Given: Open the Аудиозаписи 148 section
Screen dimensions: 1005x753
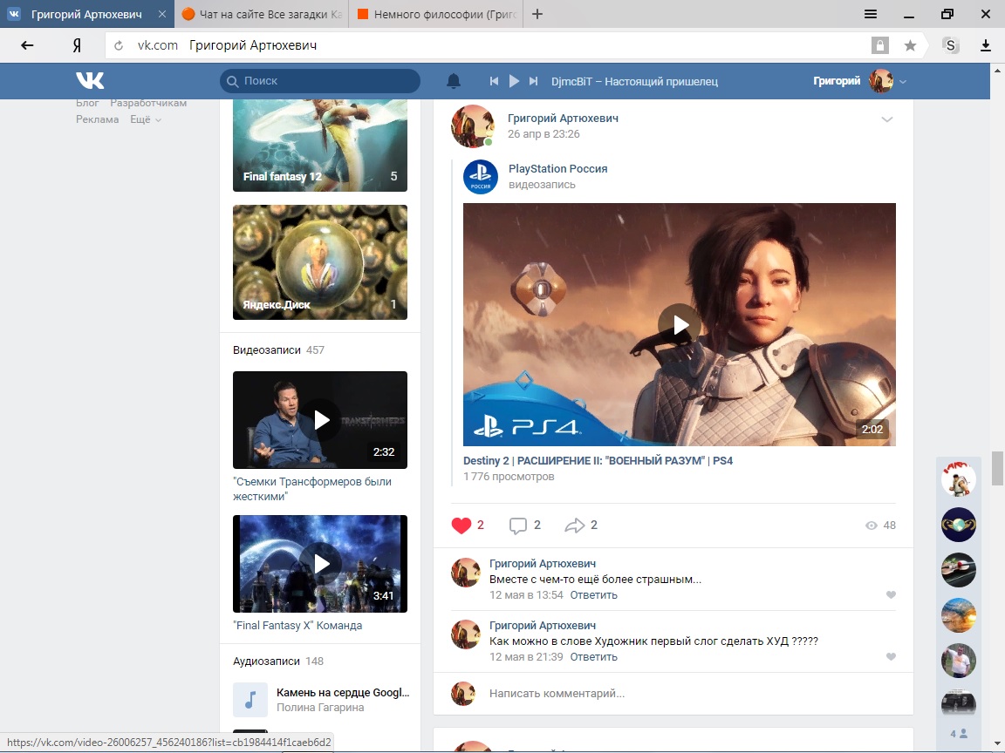Looking at the screenshot, I should (x=279, y=661).
